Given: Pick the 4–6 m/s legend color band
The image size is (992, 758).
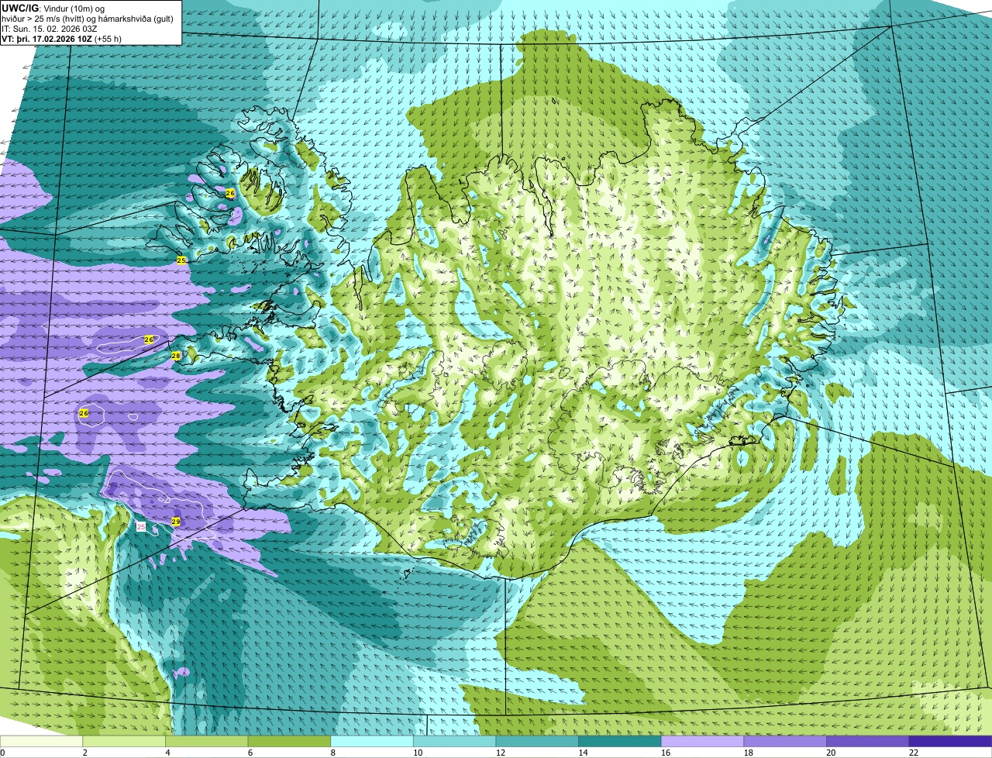Looking at the screenshot, I should click(x=206, y=742).
